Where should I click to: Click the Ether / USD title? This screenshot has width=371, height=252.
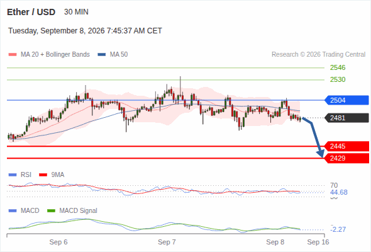pyautogui.click(x=31, y=12)
